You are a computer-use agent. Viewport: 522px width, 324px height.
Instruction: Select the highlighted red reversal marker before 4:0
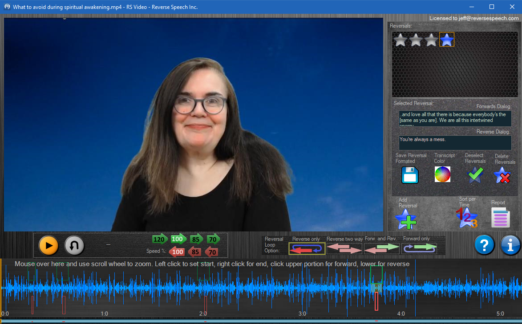376,301
